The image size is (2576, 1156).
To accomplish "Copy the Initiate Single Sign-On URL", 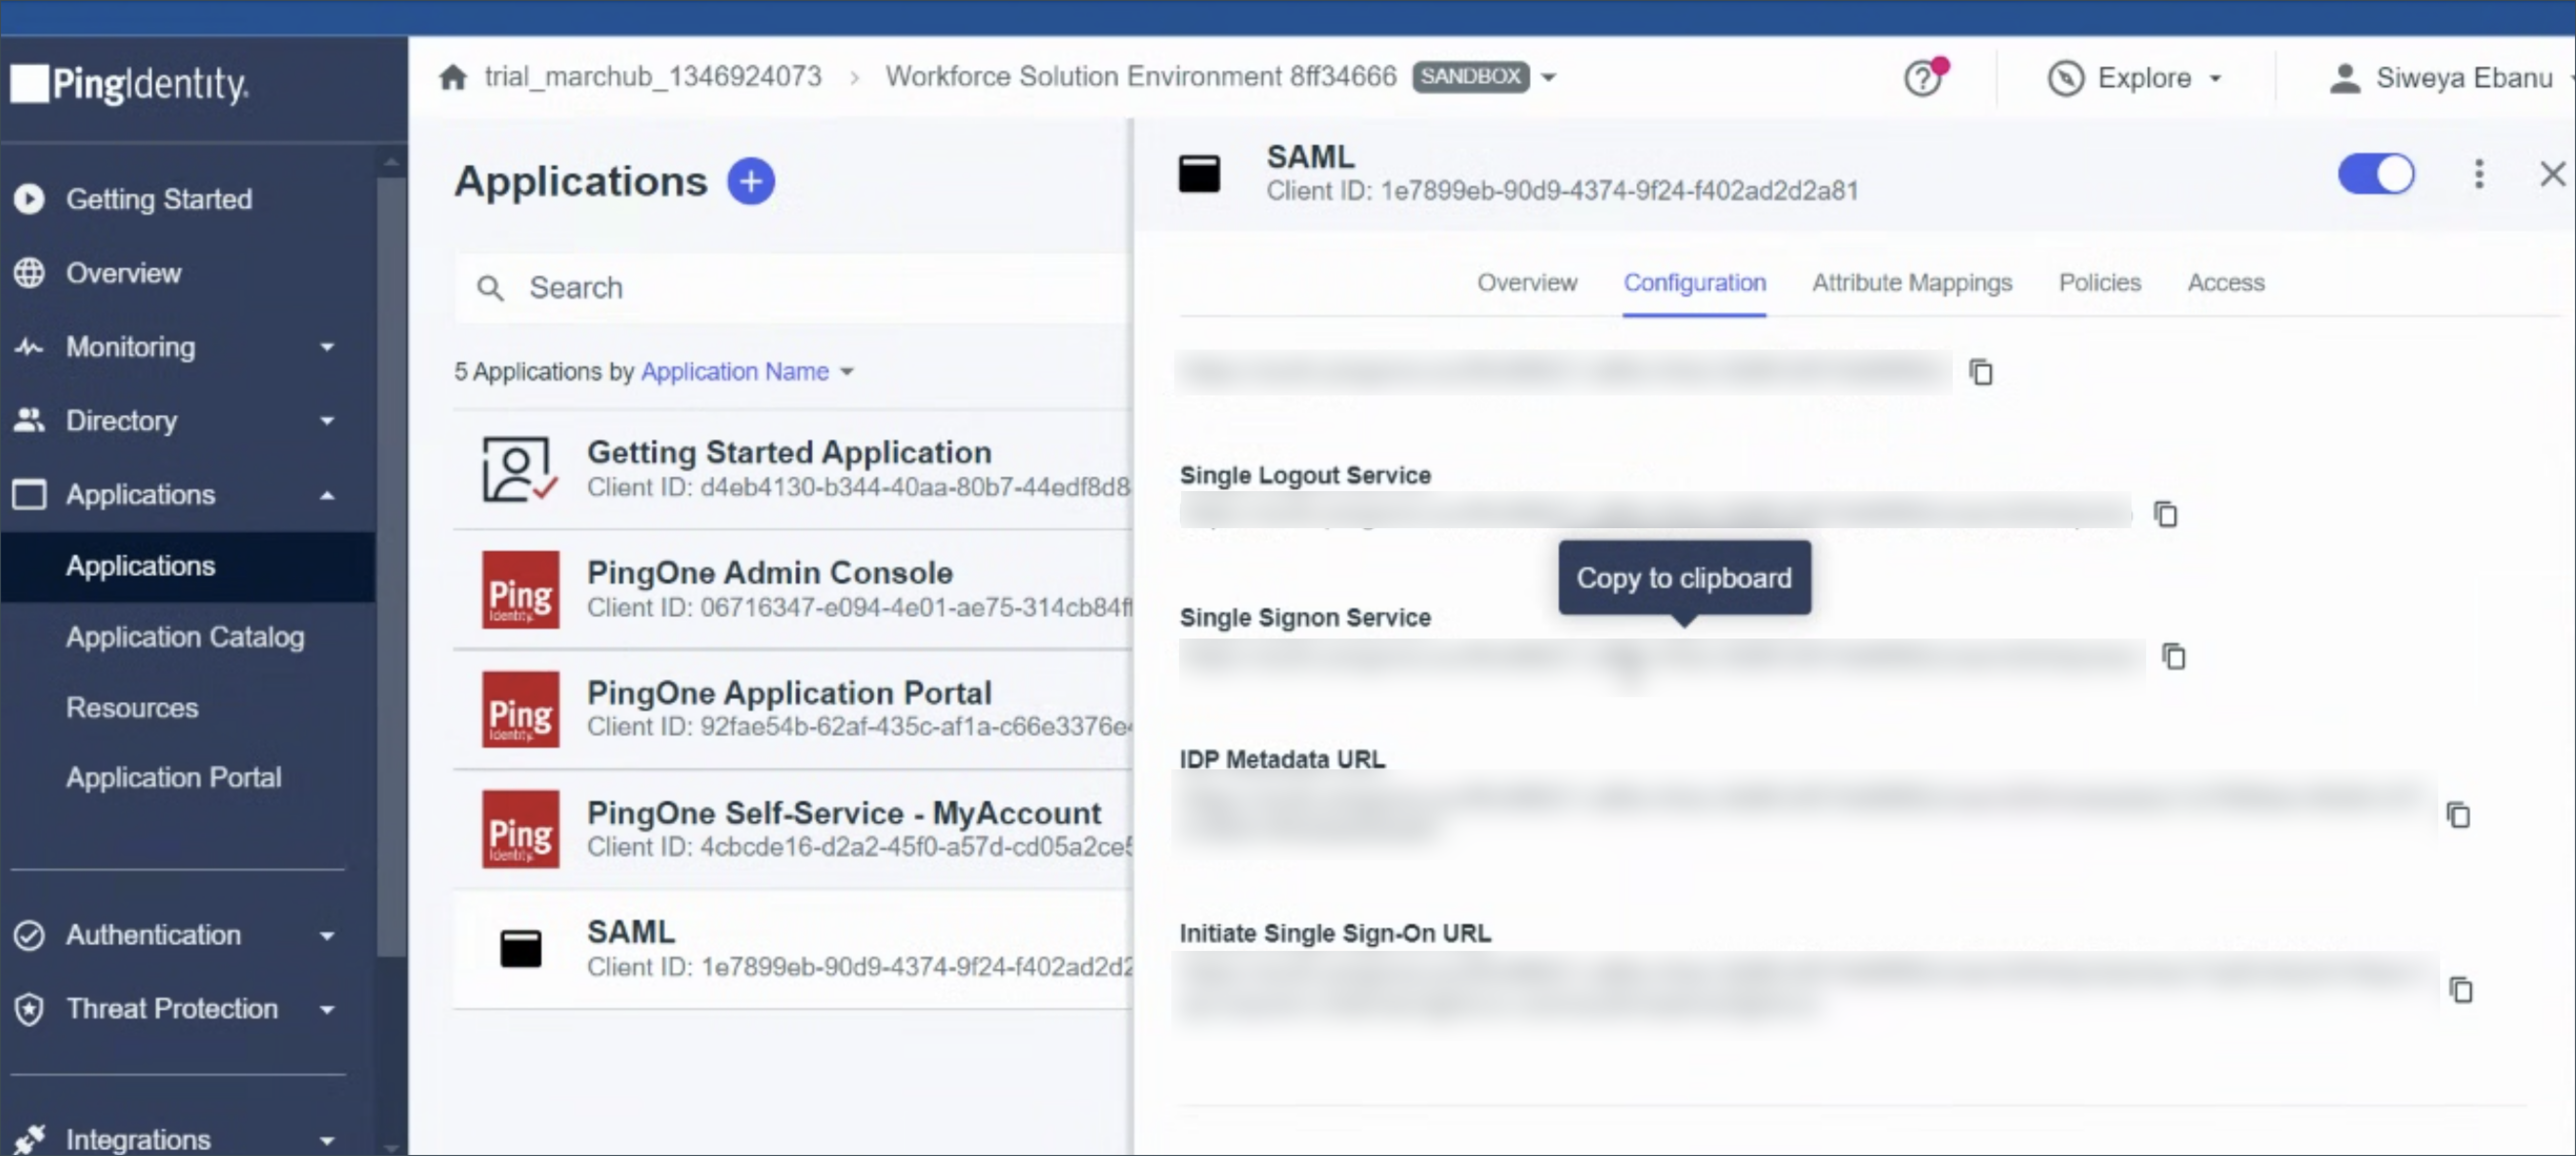I will [2460, 989].
